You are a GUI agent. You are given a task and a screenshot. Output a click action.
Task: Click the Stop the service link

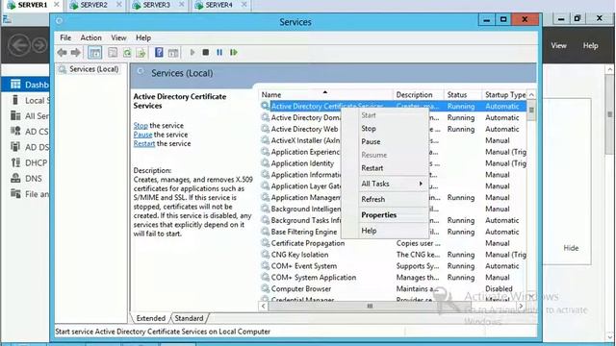pos(141,126)
